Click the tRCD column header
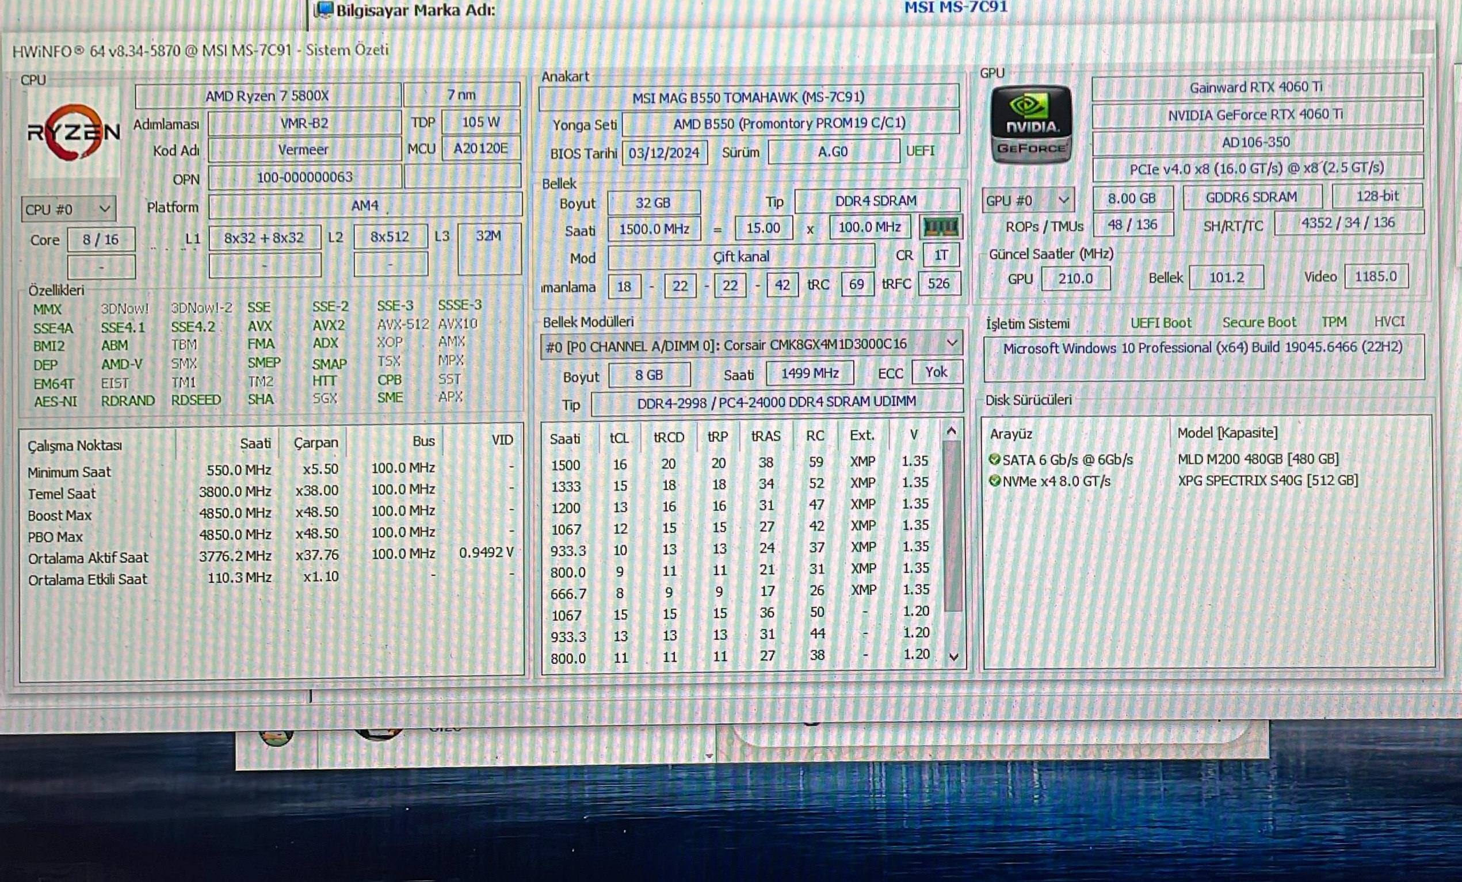1462x882 pixels. [x=669, y=437]
